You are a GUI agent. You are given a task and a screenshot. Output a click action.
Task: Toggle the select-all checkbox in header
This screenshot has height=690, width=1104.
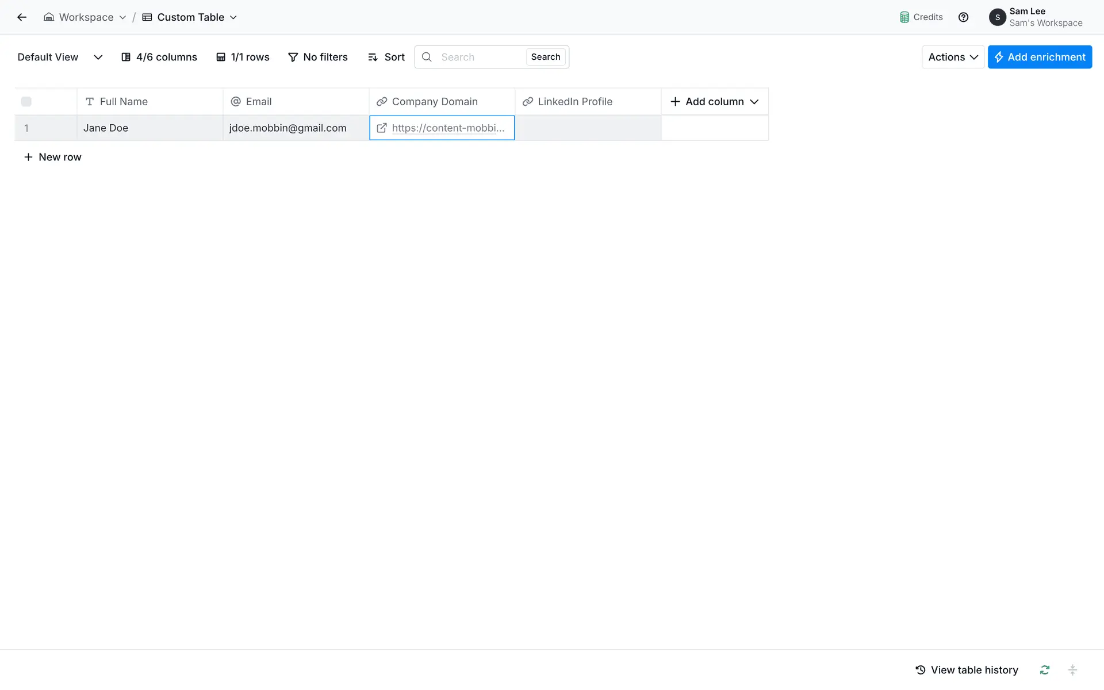[x=26, y=102]
